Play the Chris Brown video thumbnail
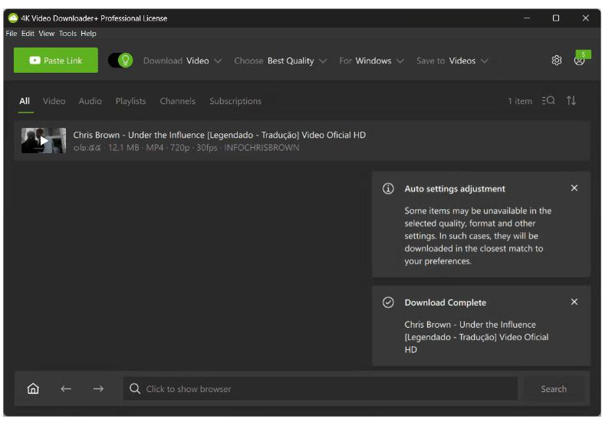The image size is (612, 422). pos(44,141)
